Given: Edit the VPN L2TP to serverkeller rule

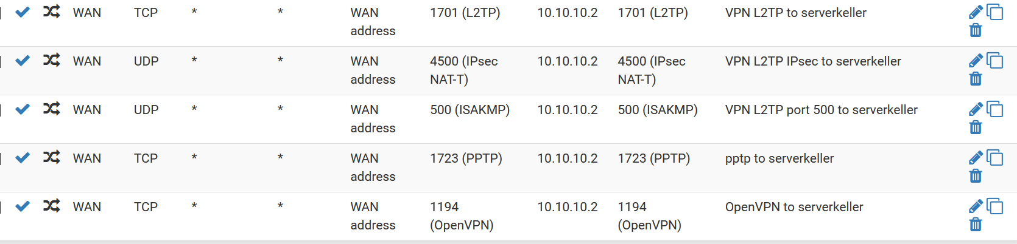Looking at the screenshot, I should click(976, 12).
